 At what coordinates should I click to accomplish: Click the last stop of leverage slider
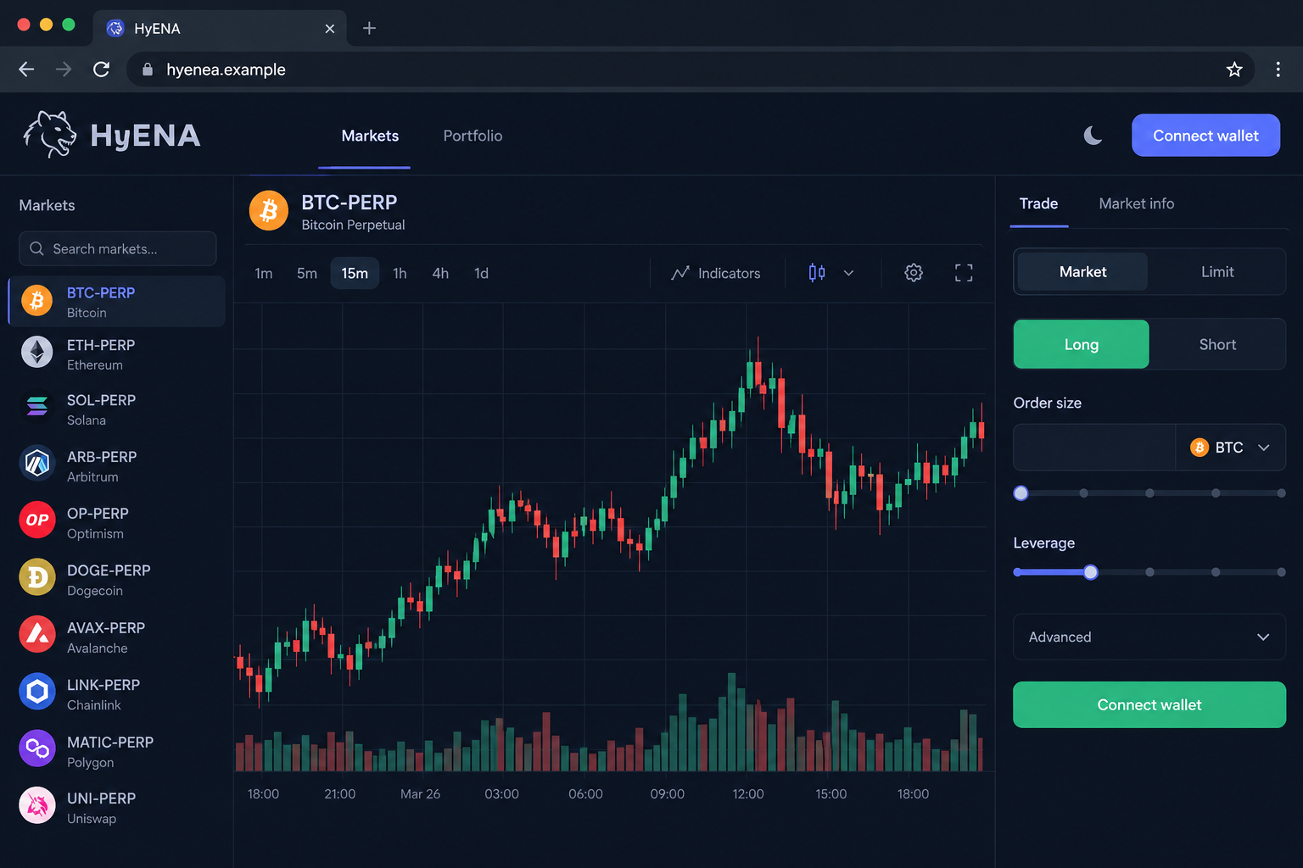click(x=1281, y=572)
